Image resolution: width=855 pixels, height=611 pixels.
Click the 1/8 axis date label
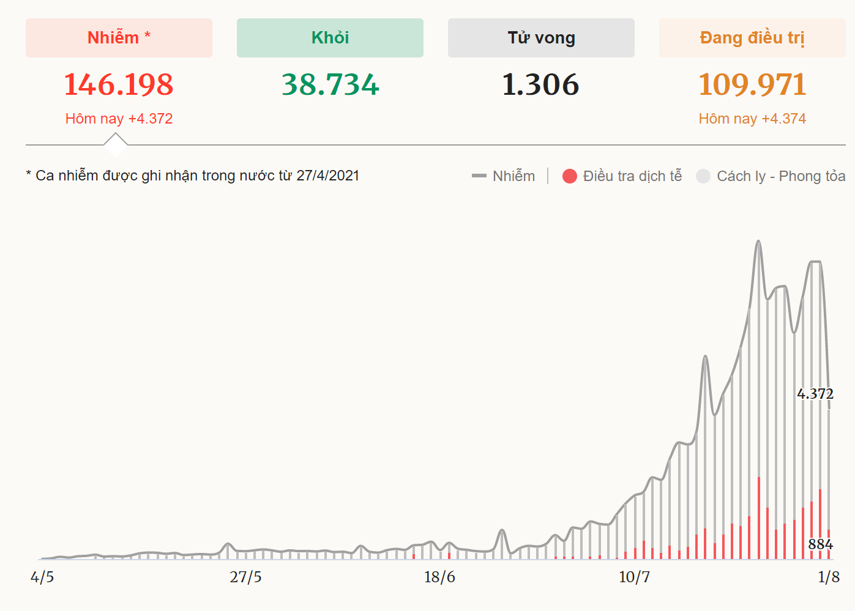tap(829, 577)
